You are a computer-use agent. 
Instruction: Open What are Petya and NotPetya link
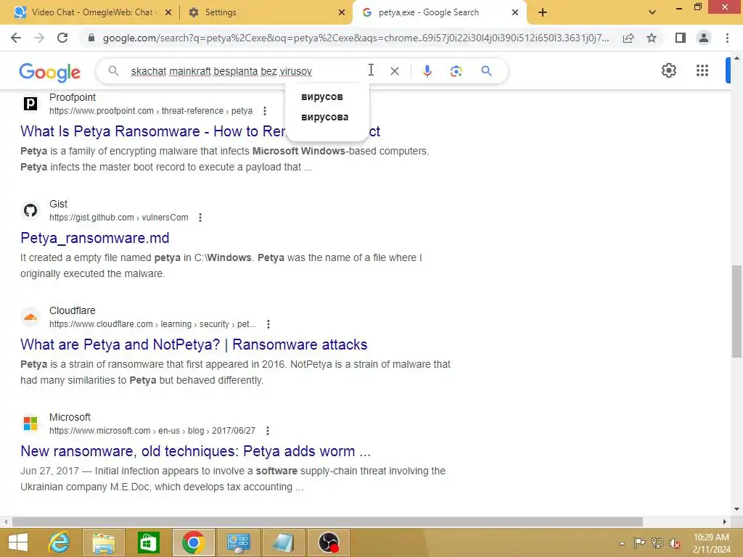coord(194,344)
